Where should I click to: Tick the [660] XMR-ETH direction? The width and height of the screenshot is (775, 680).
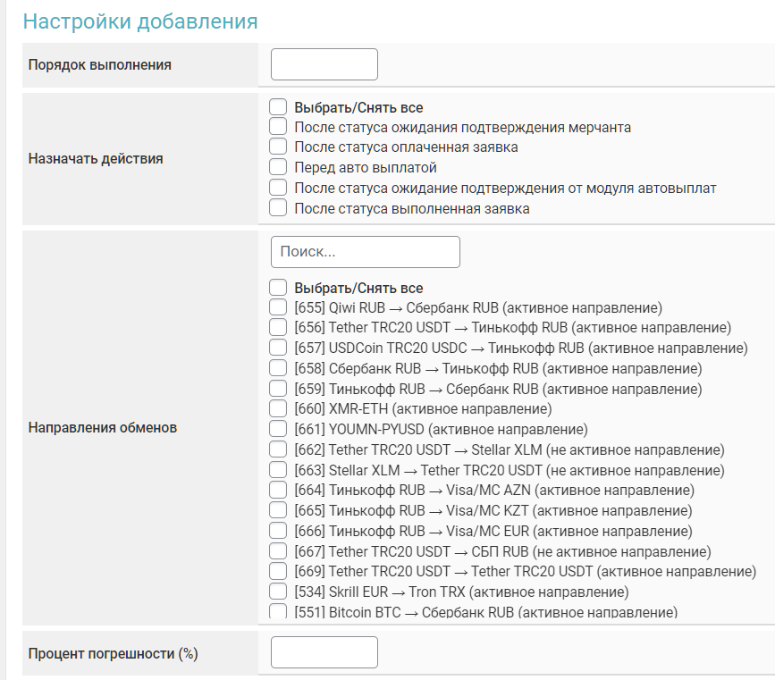pyautogui.click(x=278, y=408)
